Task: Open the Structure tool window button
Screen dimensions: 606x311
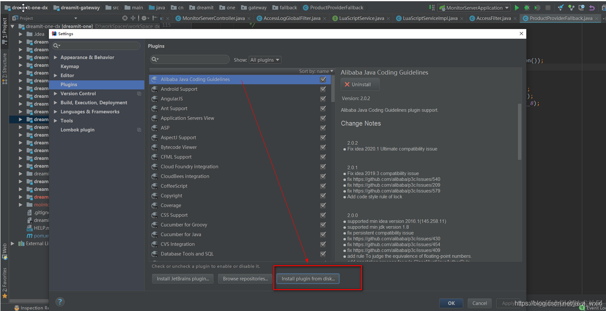Action: tap(4, 68)
